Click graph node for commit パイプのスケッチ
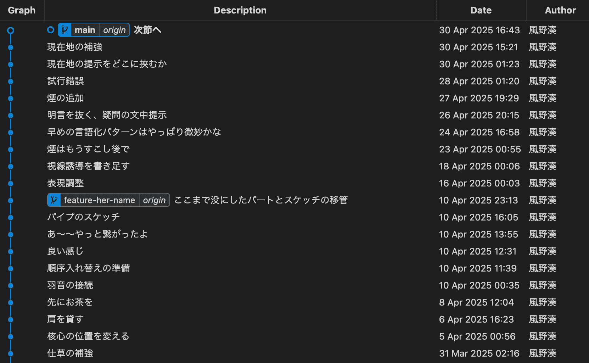589x363 pixels. pos(11,218)
